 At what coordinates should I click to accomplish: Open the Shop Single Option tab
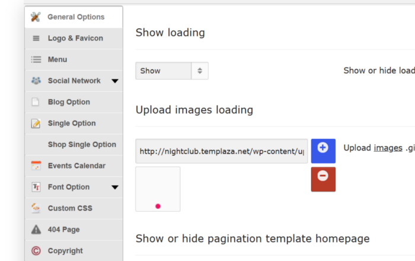pyautogui.click(x=74, y=145)
